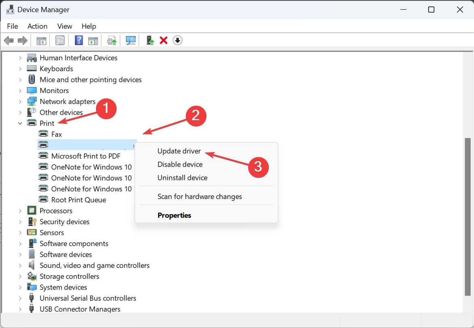Click the Forward arrow toolbar icon
This screenshot has height=328, width=474.
pos(23,40)
